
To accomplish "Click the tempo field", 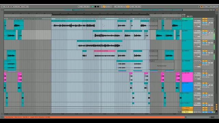I will click(x=7, y=6).
